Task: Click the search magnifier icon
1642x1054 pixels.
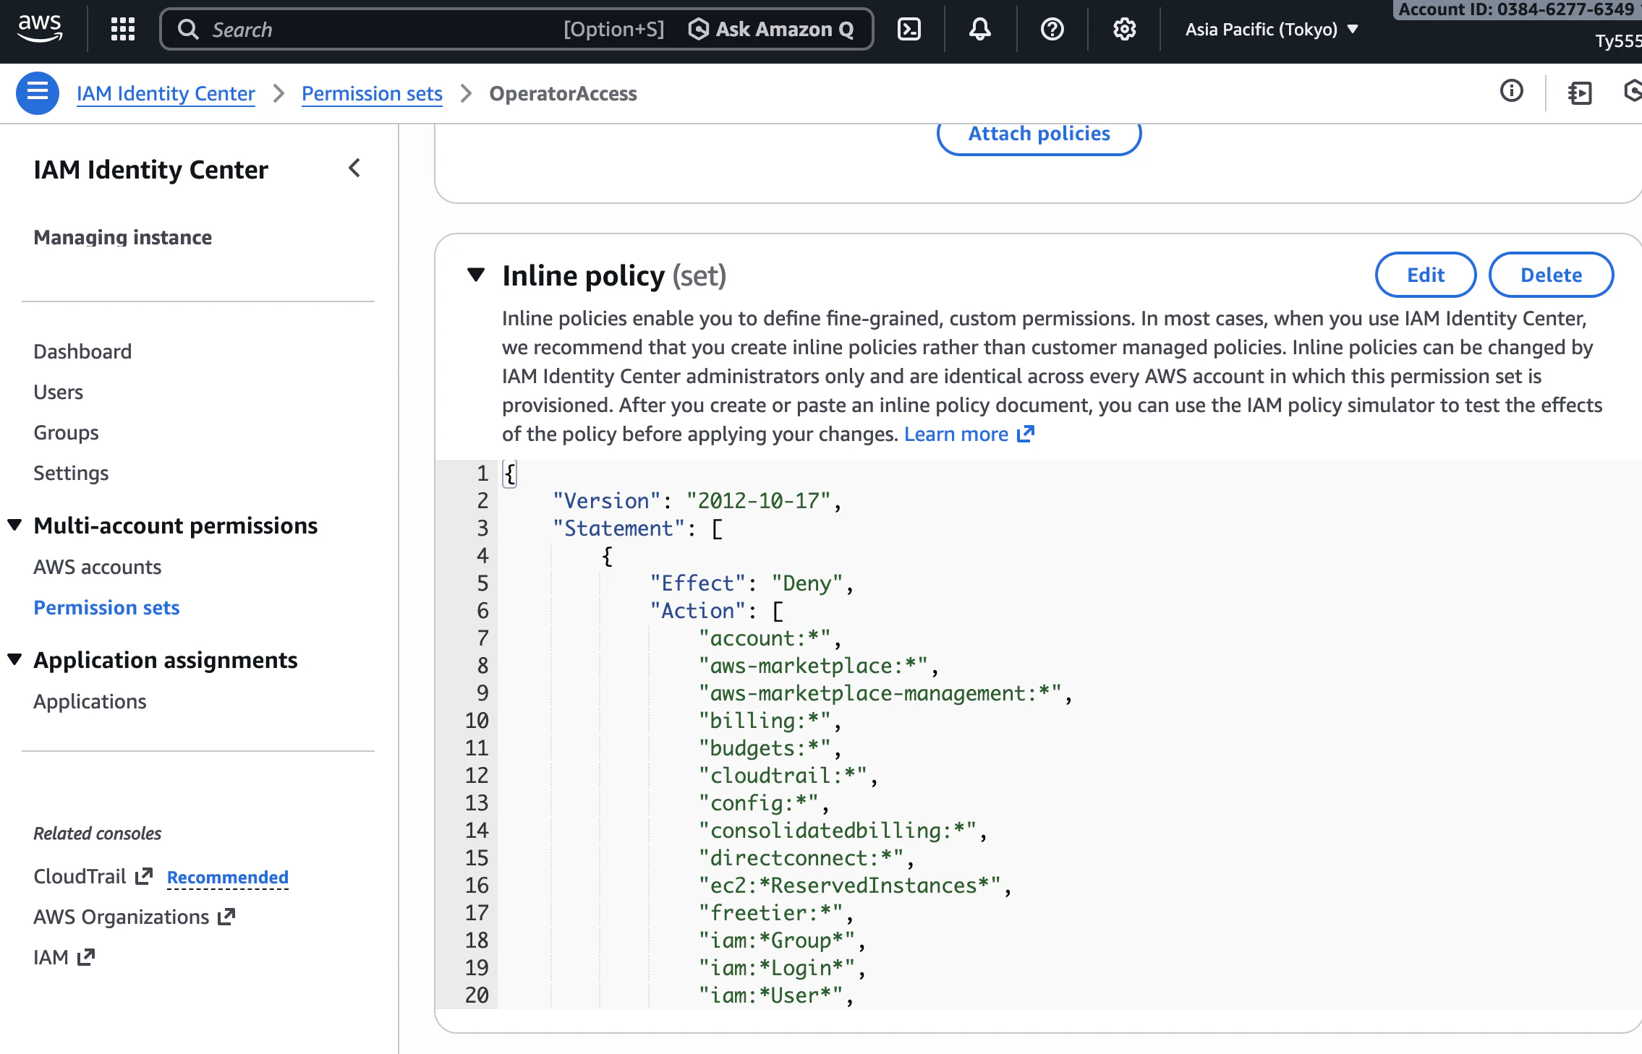Action: 188,29
